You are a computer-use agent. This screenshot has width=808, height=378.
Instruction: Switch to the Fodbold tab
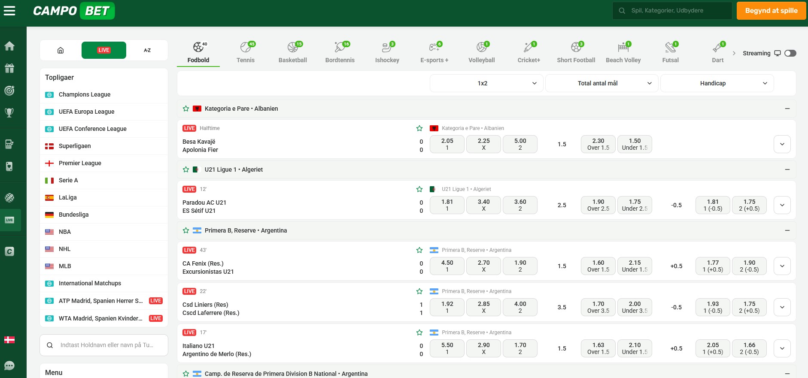pyautogui.click(x=198, y=53)
